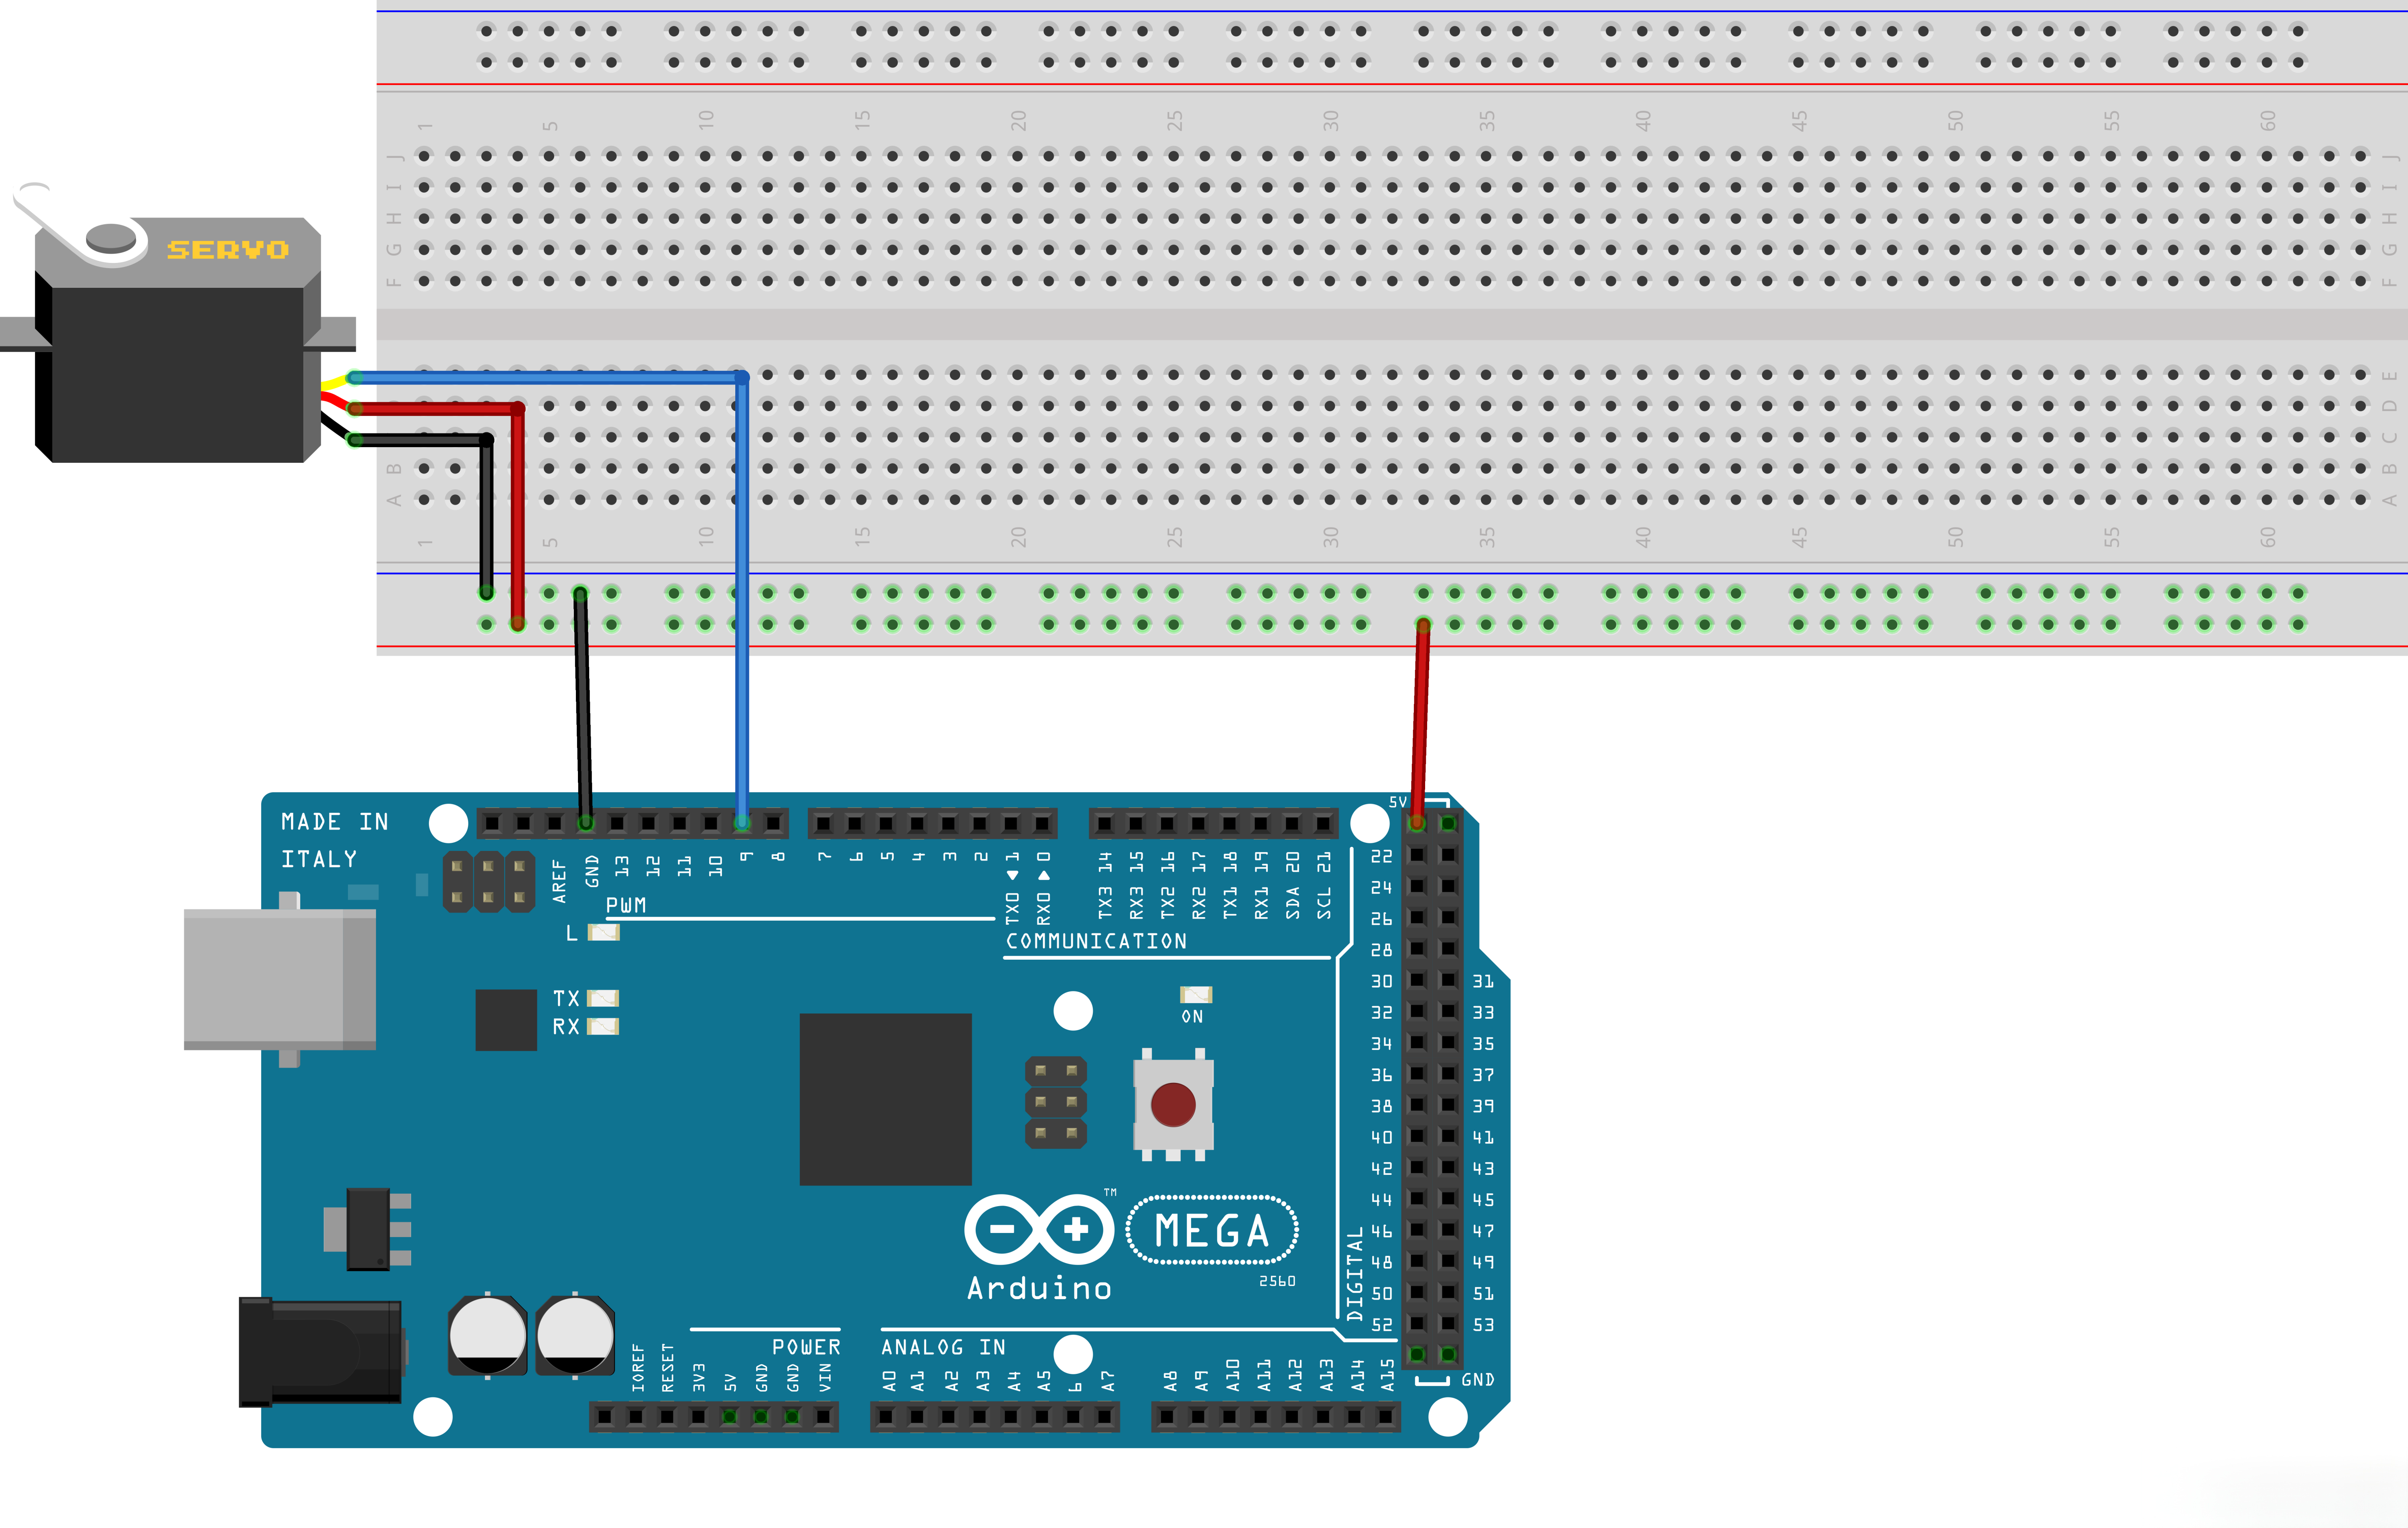
Task: Select the small black chip beside TX/RX LEDs
Action: point(506,1020)
